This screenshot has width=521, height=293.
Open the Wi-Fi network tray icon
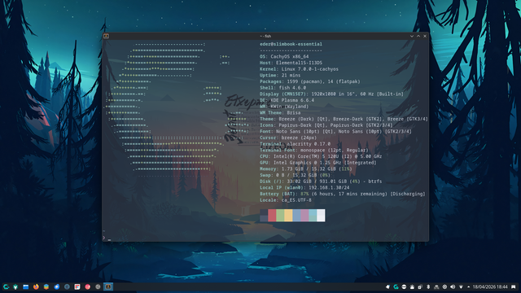(x=461, y=286)
